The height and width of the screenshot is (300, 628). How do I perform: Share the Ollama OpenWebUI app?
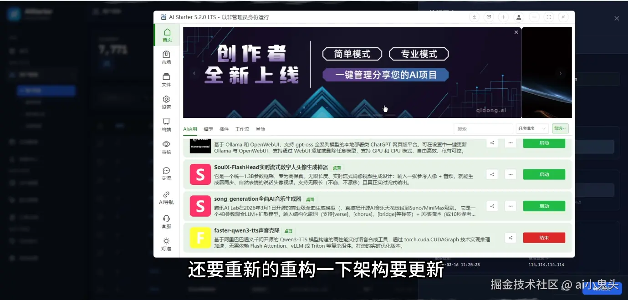(x=492, y=143)
